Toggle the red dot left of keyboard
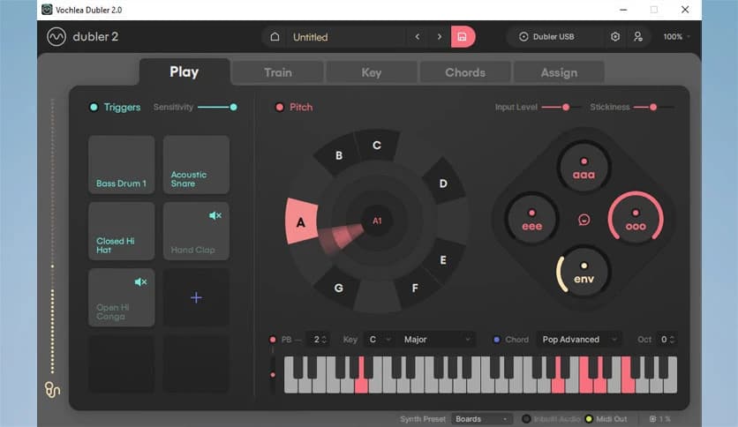This screenshot has height=427, width=738. [x=273, y=375]
